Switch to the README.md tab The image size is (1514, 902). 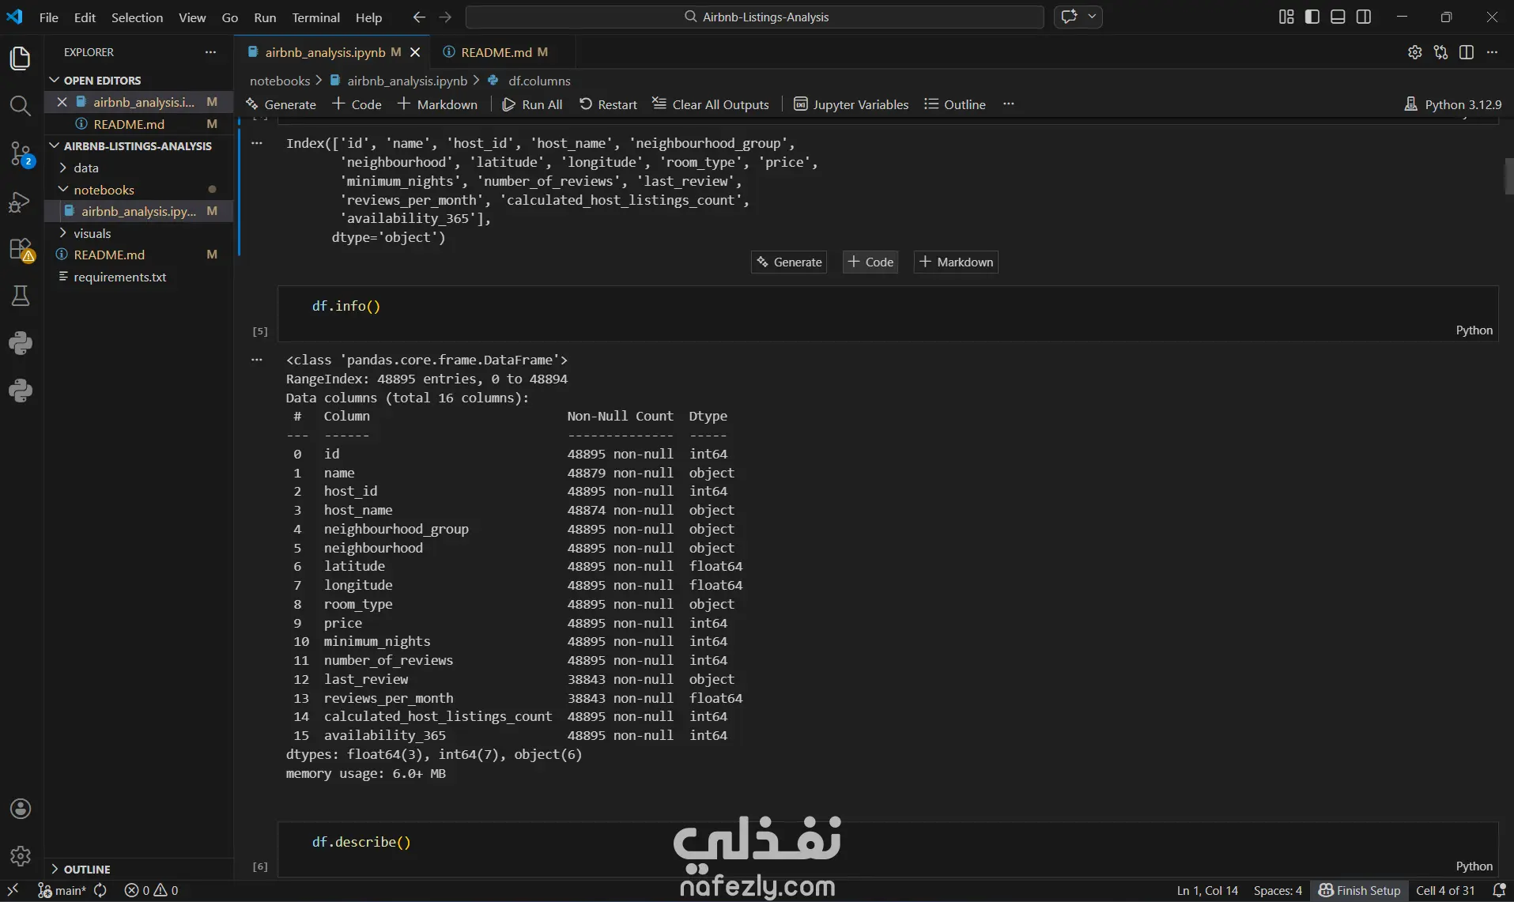click(x=496, y=52)
